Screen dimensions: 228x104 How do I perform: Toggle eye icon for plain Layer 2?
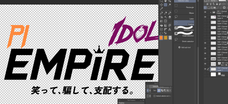205,54
